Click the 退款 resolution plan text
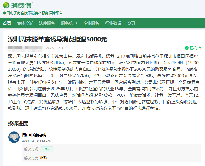The width and height of the screenshot is (205, 166). point(44,158)
